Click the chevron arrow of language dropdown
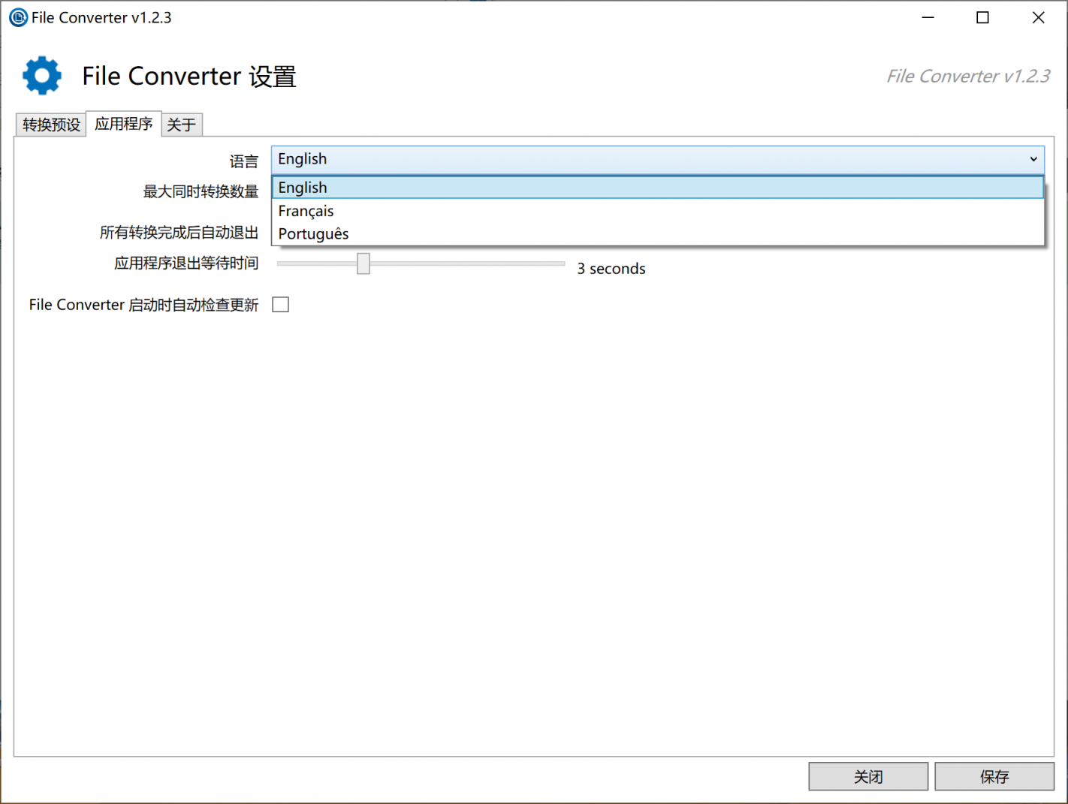This screenshot has width=1068, height=804. 1033,159
